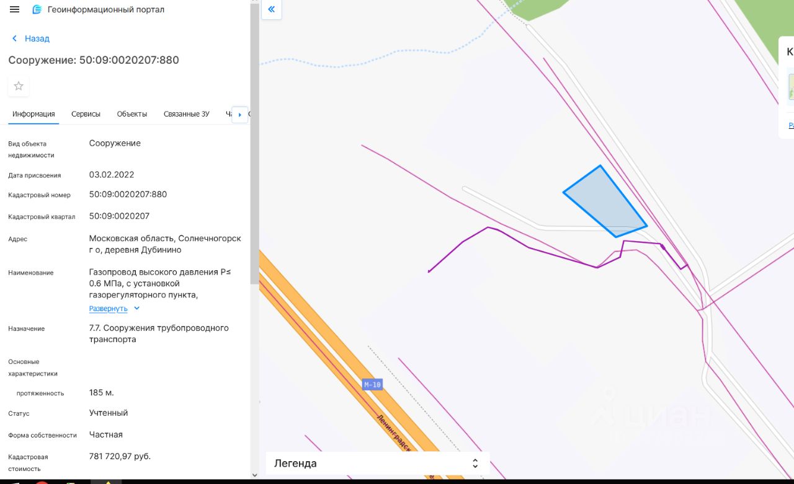Click the map thumbnail on right panel

(791, 87)
